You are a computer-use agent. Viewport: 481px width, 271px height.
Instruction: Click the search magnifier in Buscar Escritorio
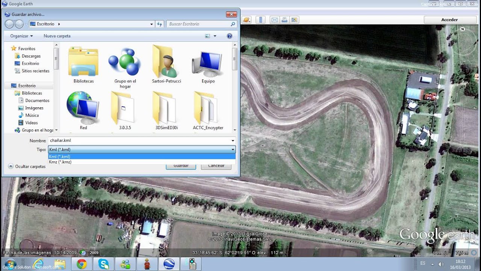(233, 24)
